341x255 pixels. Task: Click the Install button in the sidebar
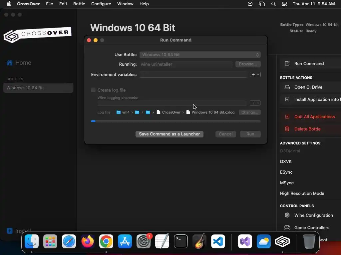19,231
